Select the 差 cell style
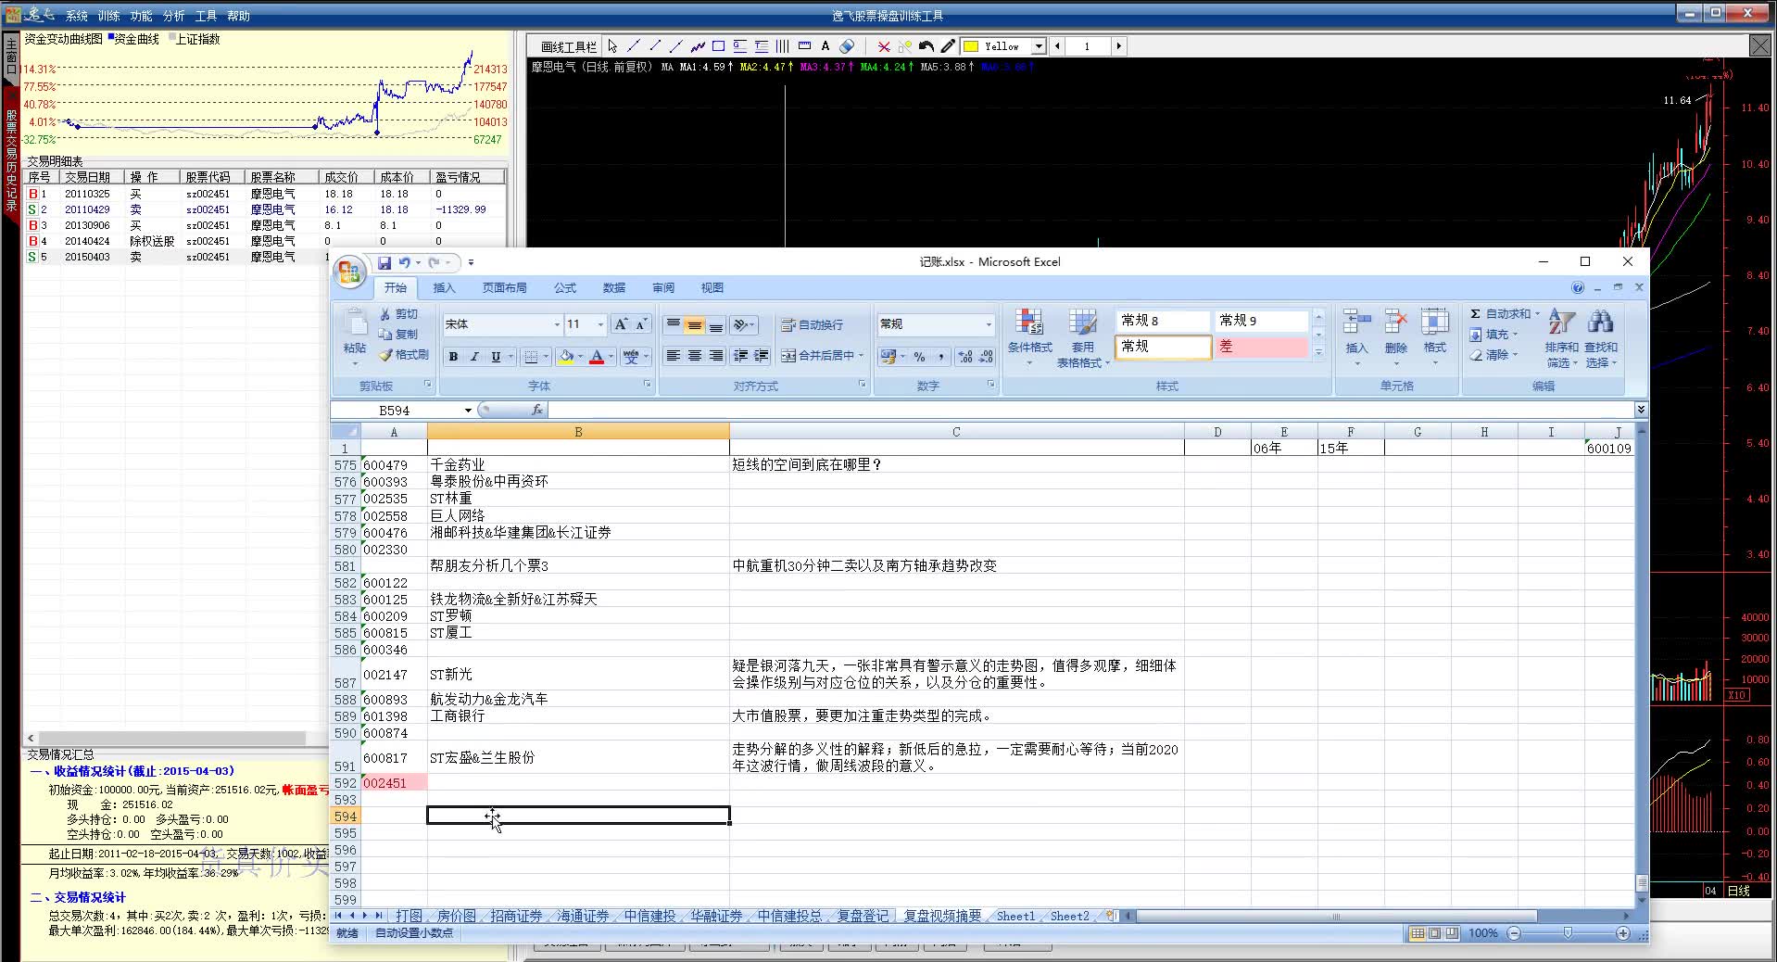The height and width of the screenshot is (962, 1777). pyautogui.click(x=1261, y=347)
